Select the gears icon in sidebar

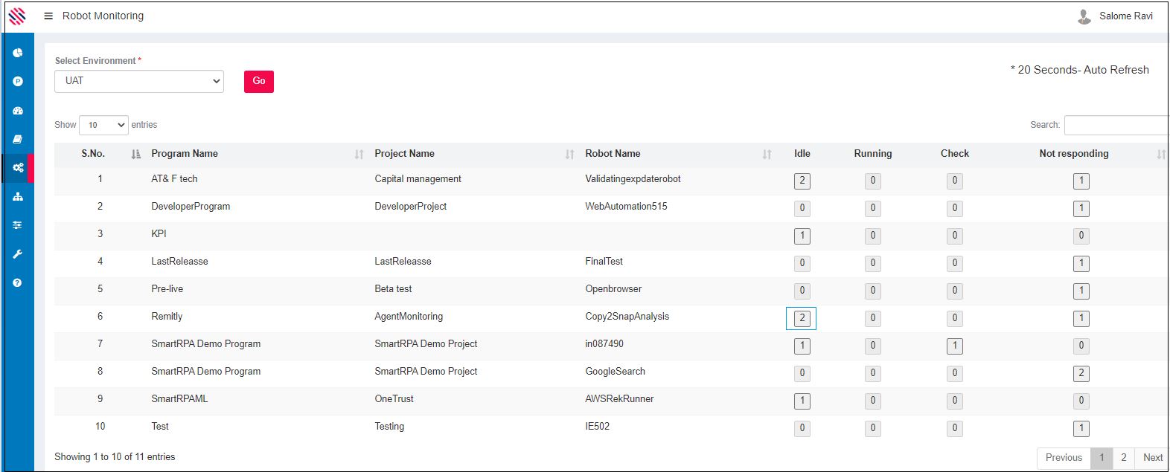(x=18, y=168)
